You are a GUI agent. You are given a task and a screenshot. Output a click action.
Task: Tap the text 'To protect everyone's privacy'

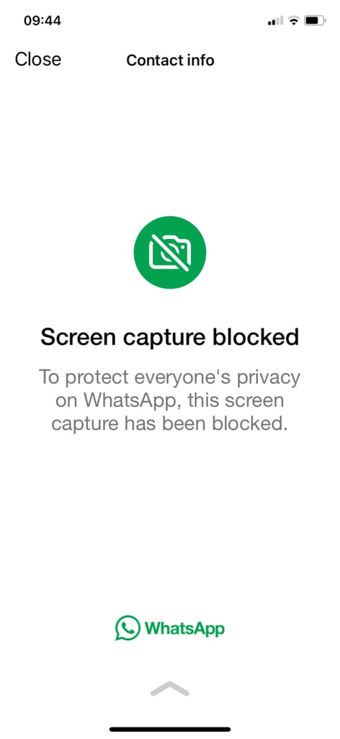point(169,378)
